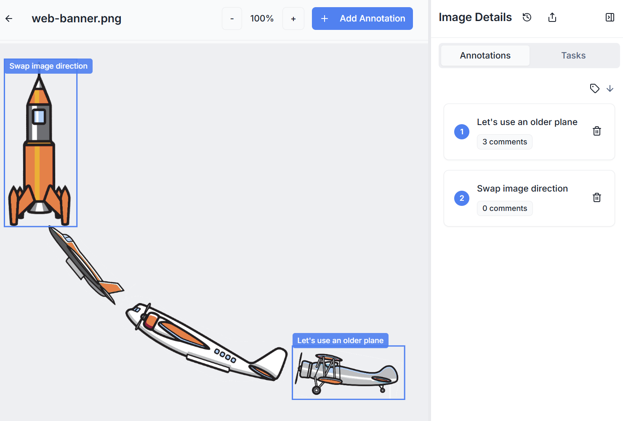
Task: Open the version history icon
Action: pos(527,17)
